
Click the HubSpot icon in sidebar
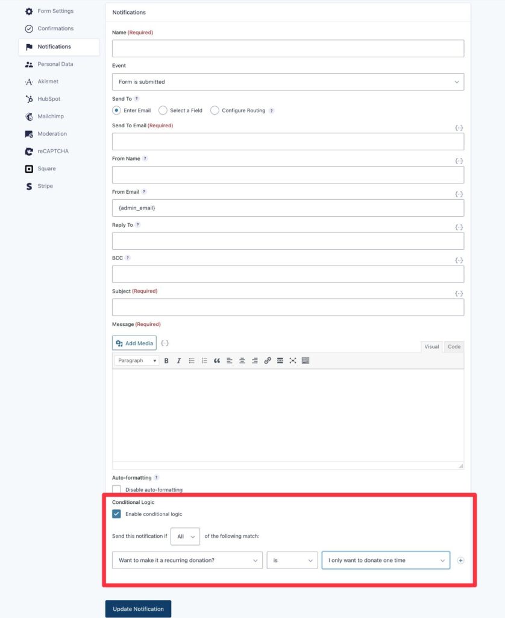29,99
